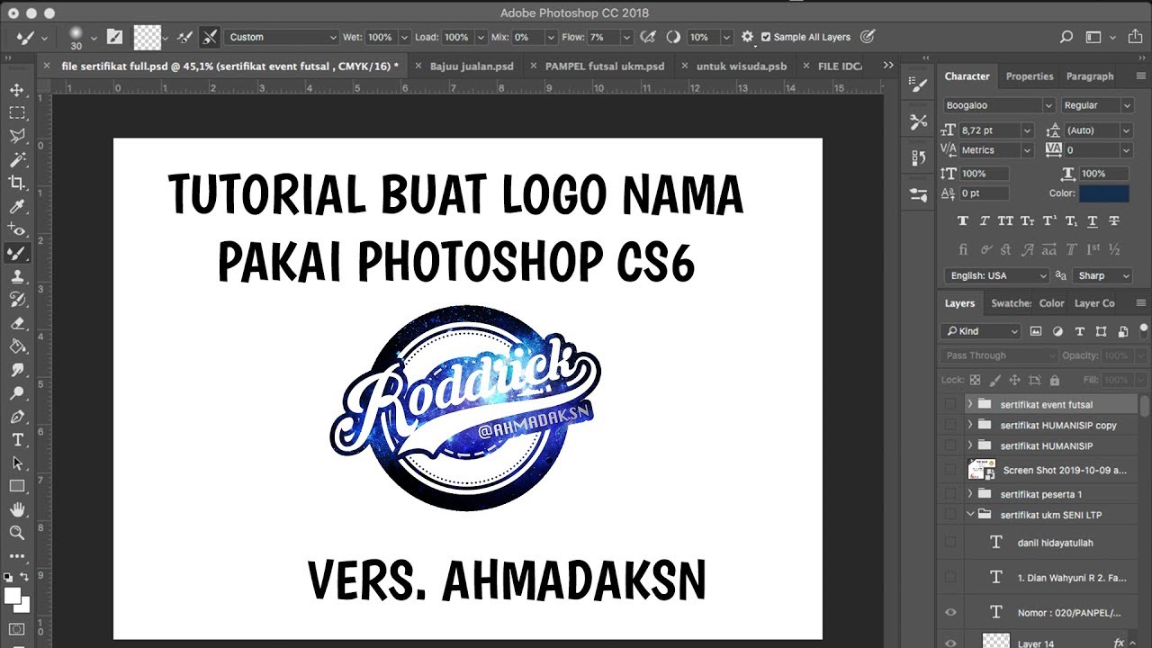Select the History Brush tool
1152x648 pixels.
(x=17, y=300)
